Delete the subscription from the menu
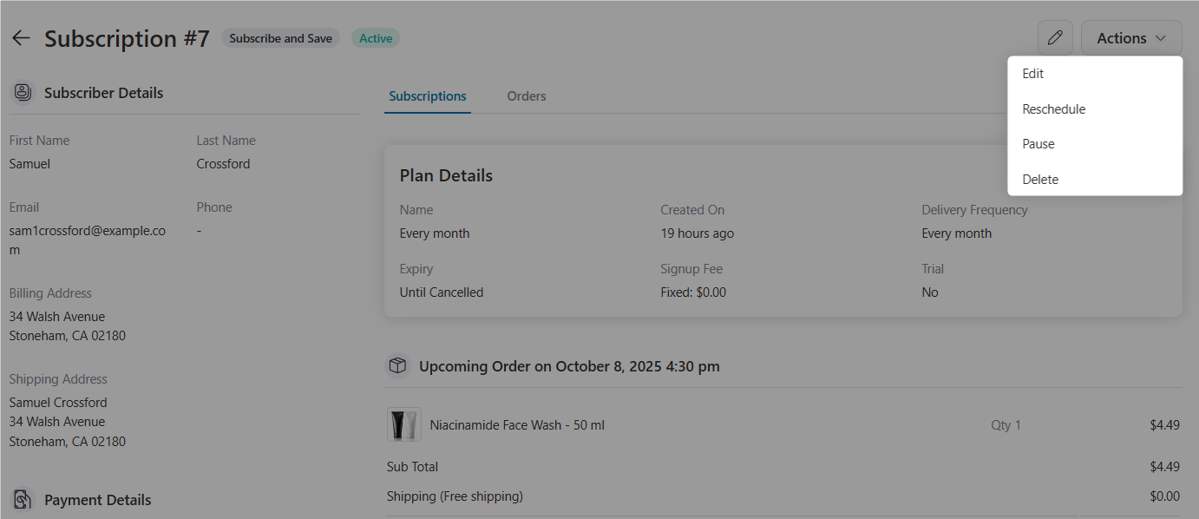Screen dimensions: 1199x519 tap(1039, 179)
